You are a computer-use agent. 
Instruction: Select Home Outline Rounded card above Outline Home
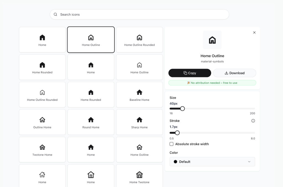click(x=42, y=95)
